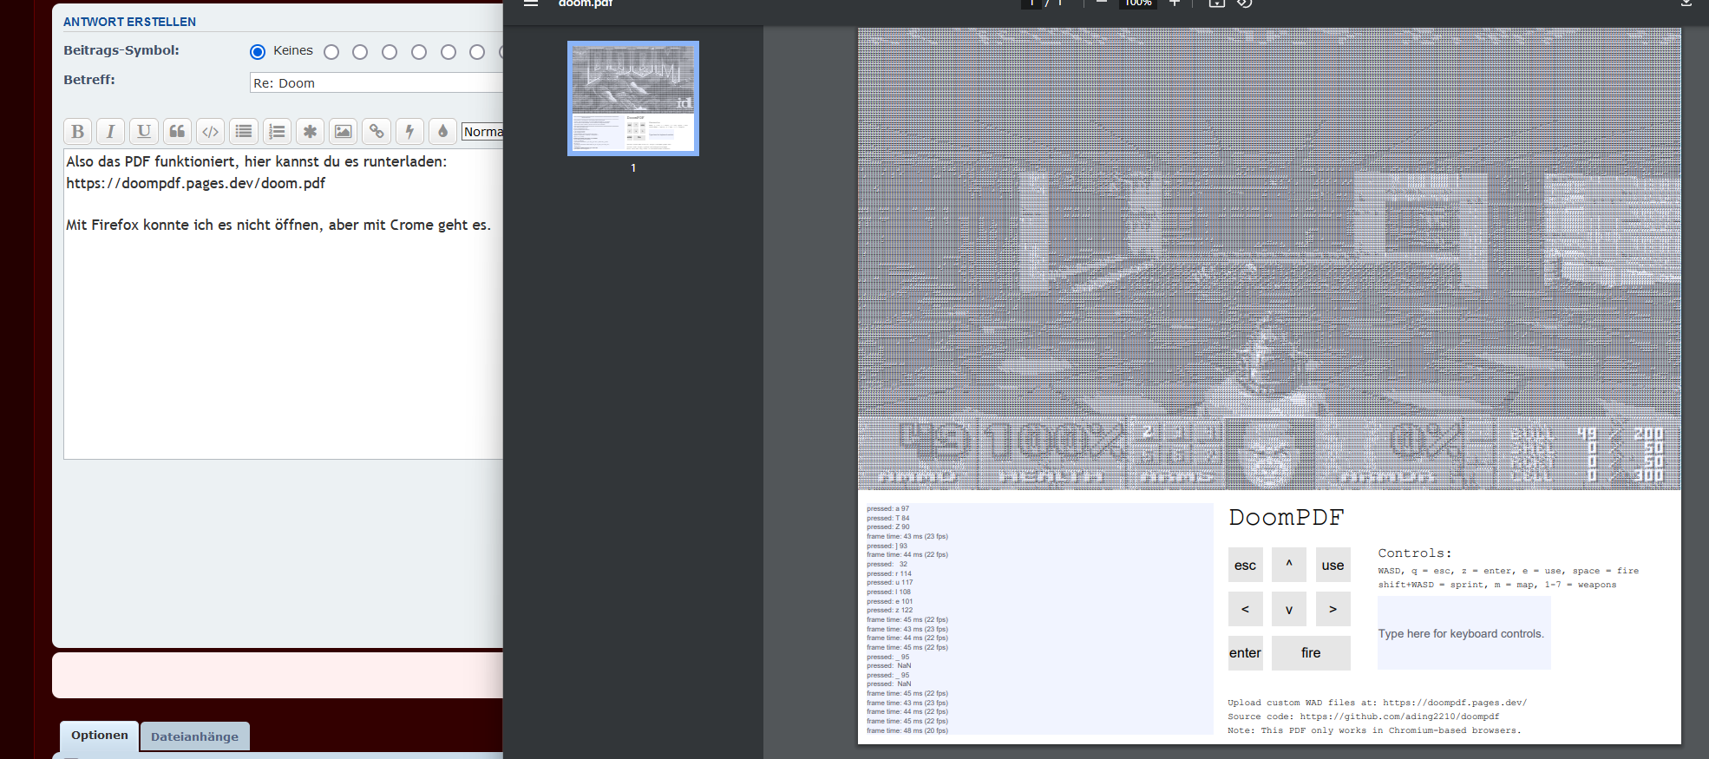Click the left < button in DoomPDF
This screenshot has width=1709, height=759.
pos(1245,609)
